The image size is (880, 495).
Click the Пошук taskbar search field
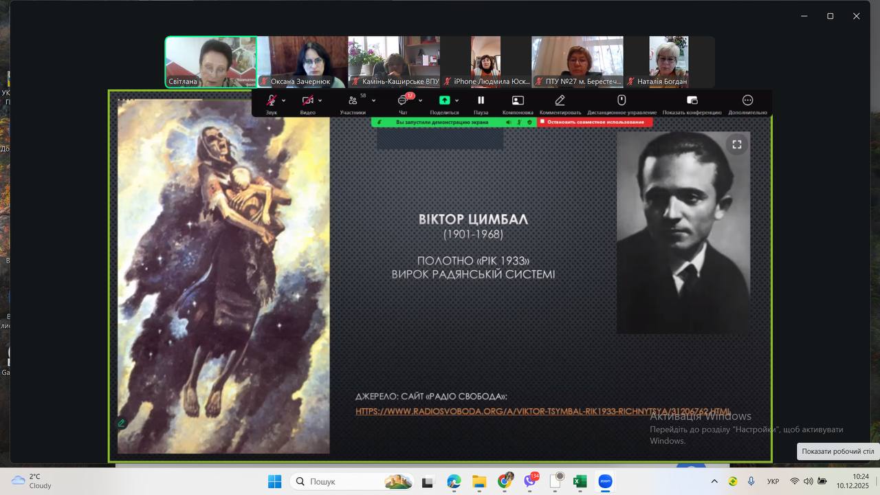(352, 481)
